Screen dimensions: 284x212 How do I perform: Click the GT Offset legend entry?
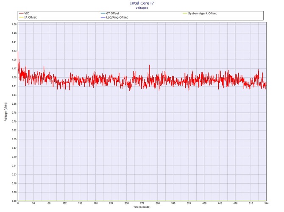pos(110,14)
